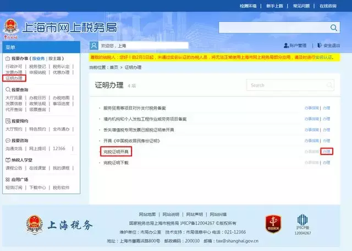The width and height of the screenshot is (352, 251).
Task: Click 办理 in the 完税证明下载 row
Action: (326, 163)
